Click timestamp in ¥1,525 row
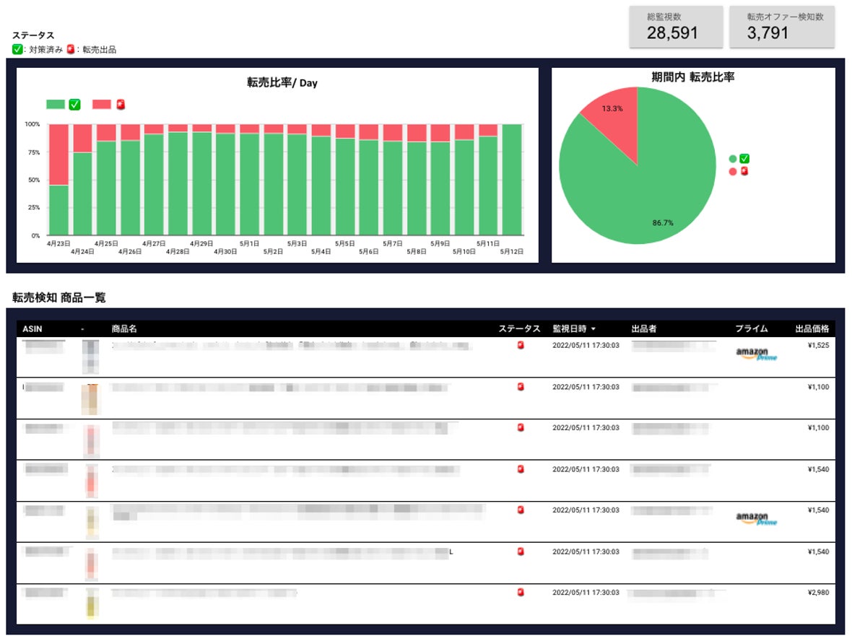 [586, 345]
